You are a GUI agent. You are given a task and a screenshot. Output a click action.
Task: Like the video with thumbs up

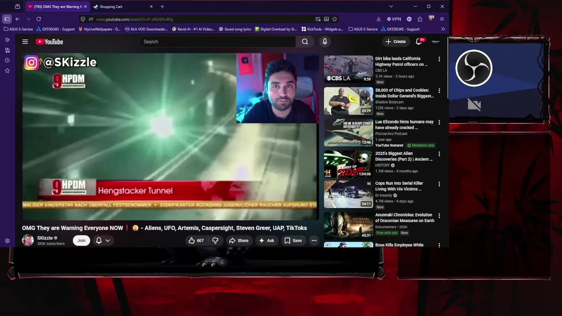196,241
